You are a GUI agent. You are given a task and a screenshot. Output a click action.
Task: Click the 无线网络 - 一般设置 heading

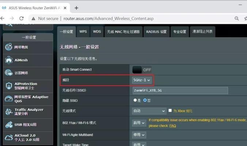(x=79, y=47)
